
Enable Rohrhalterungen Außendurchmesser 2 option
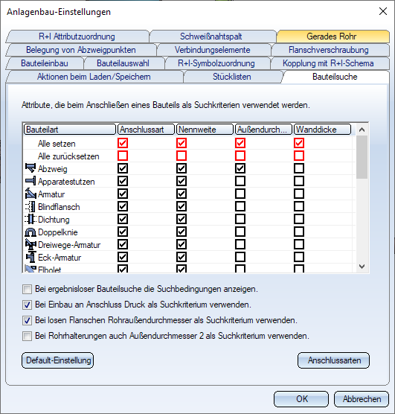(27, 336)
